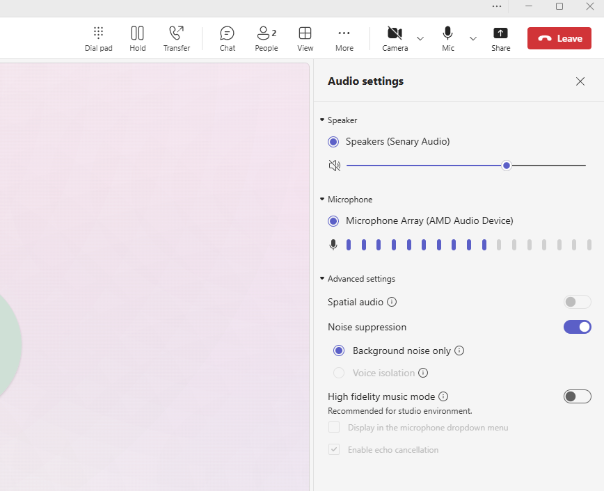This screenshot has width=604, height=491.
Task: Check Display in the microphone dropdown menu
Action: coord(334,427)
